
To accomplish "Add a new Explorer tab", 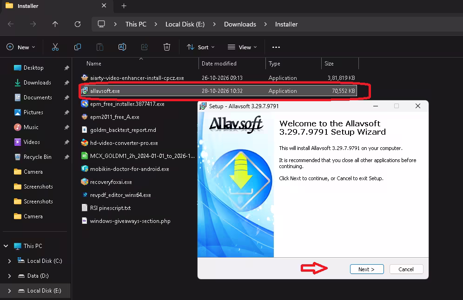I will click(x=124, y=6).
